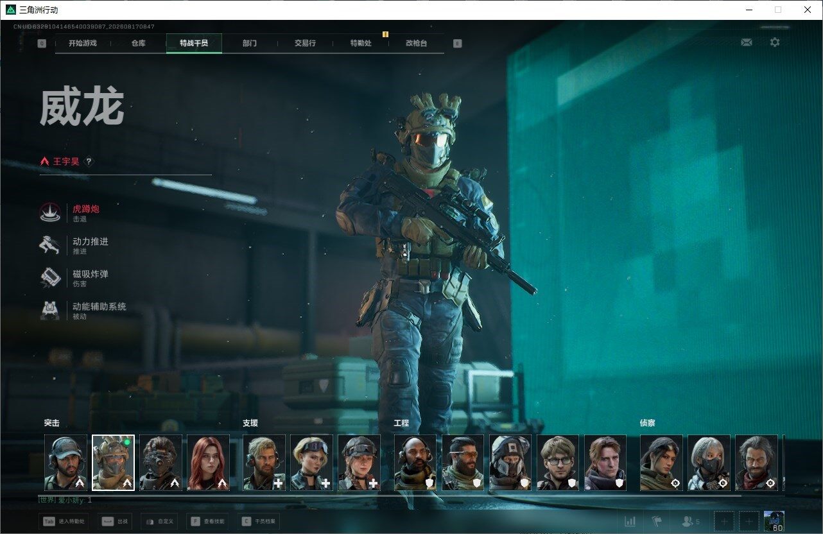Click the Q key hint before 开始游戏

click(x=42, y=44)
